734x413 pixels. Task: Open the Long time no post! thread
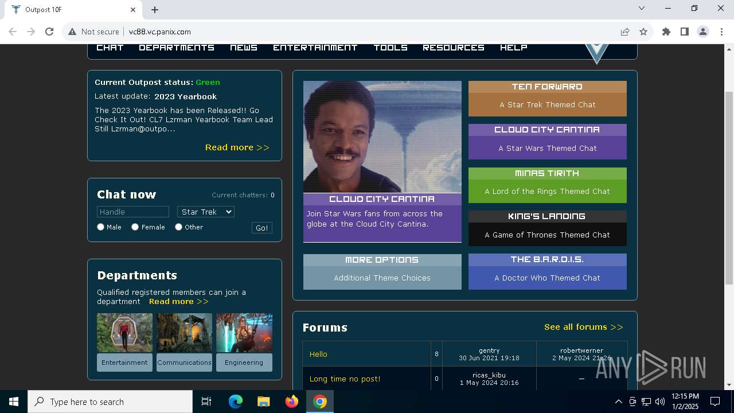pyautogui.click(x=345, y=379)
